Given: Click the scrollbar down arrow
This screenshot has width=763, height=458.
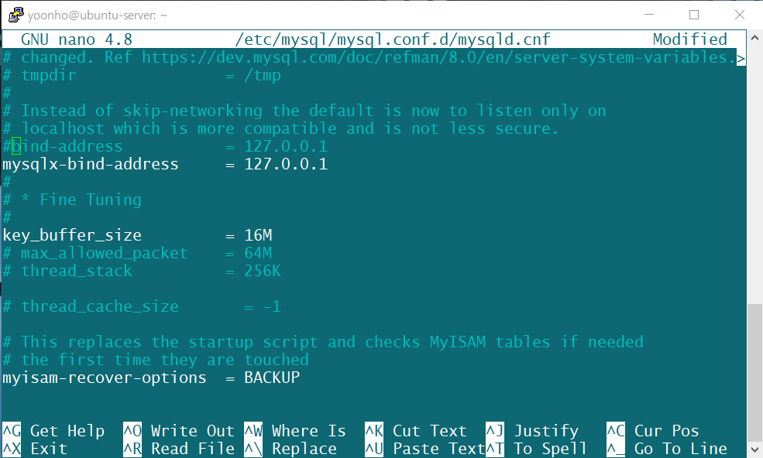Looking at the screenshot, I should [754, 449].
